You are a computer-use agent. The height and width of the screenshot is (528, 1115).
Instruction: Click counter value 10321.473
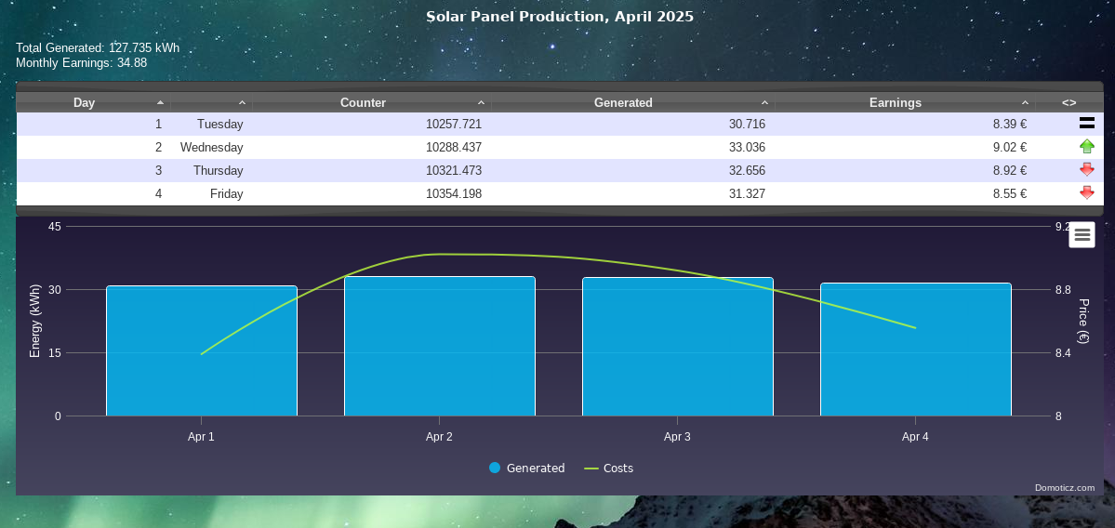(454, 170)
